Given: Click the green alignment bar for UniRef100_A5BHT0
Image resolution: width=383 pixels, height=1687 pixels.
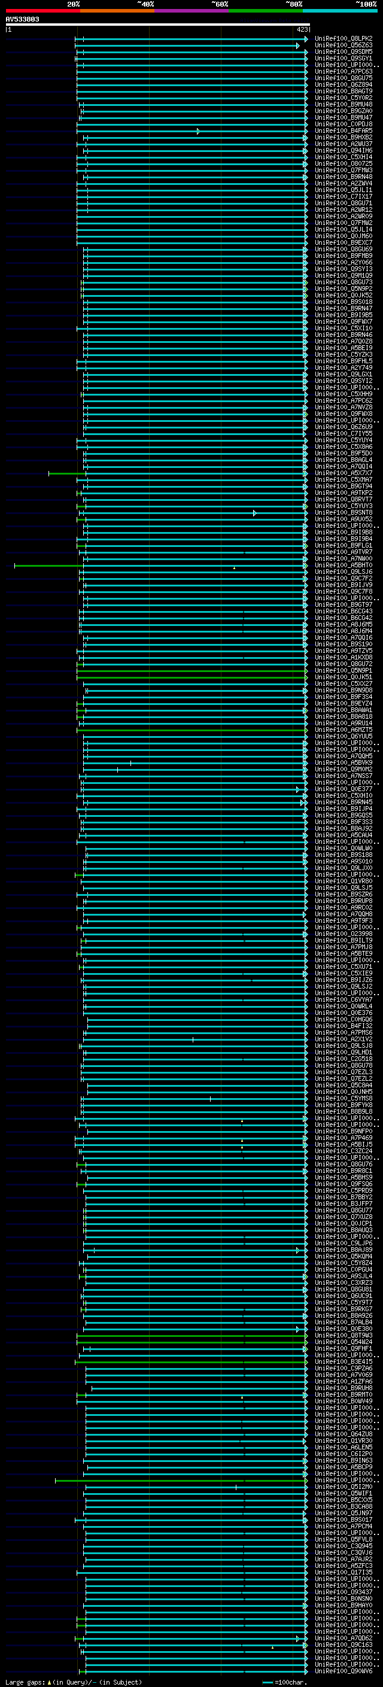Looking at the screenshot, I should 49,565.
